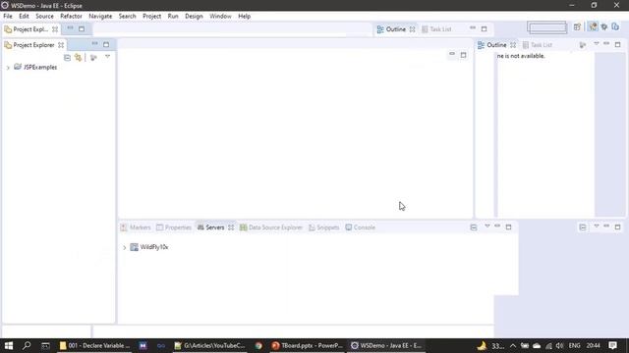Open the File menu
This screenshot has height=353, width=629.
[8, 16]
